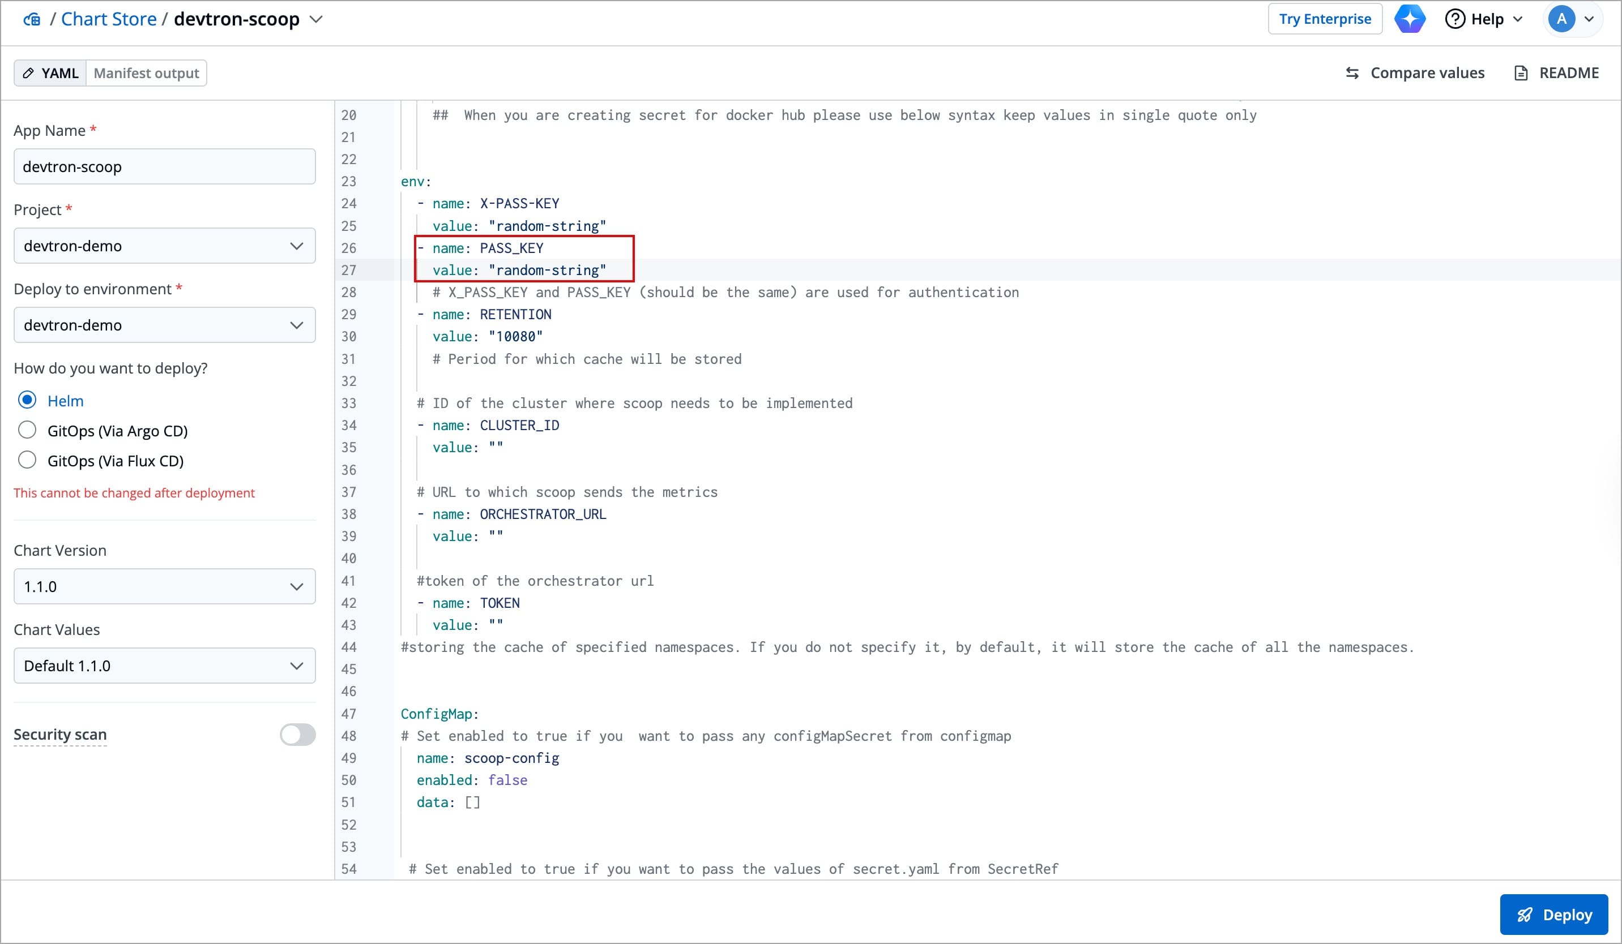Screen dimensions: 1622x944
Task: Click the Help question mark icon
Action: click(x=1455, y=19)
